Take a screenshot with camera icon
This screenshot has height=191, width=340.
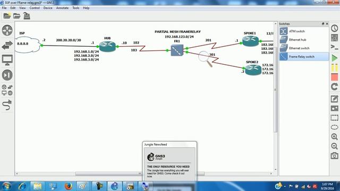334,155
